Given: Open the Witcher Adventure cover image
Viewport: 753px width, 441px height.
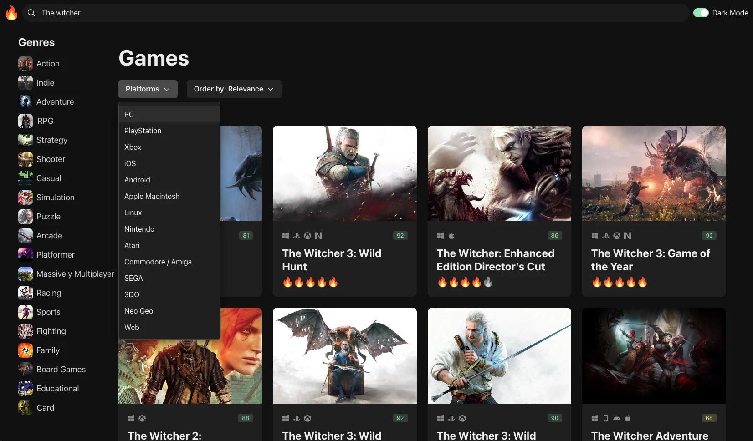Looking at the screenshot, I should (654, 355).
